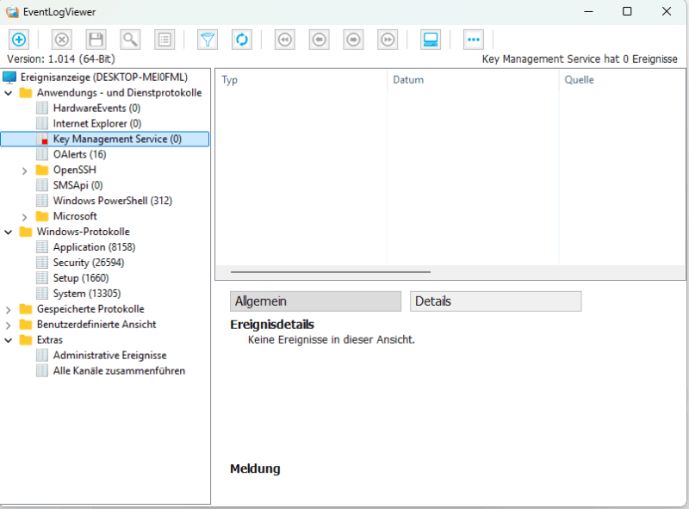Jump to first event with the rewind icon
Image resolution: width=689 pixels, height=509 pixels.
tap(284, 39)
